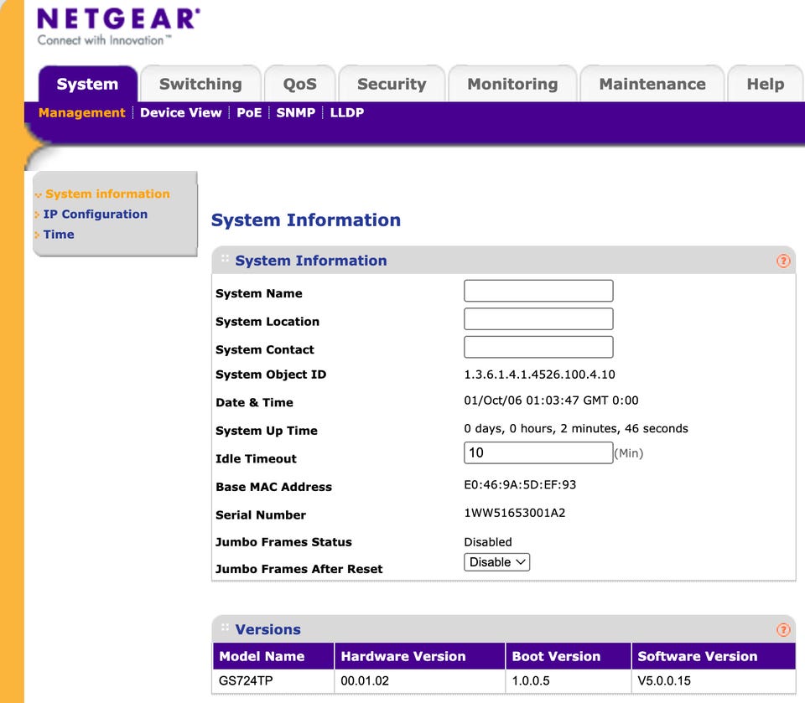Open the Device View submenu

181,113
